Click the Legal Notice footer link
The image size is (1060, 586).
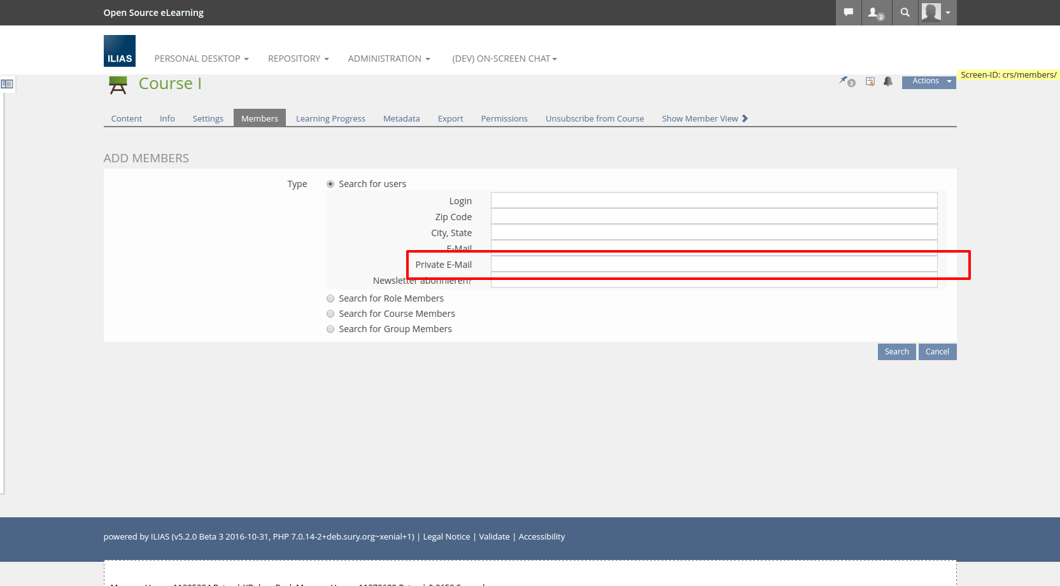[446, 537]
